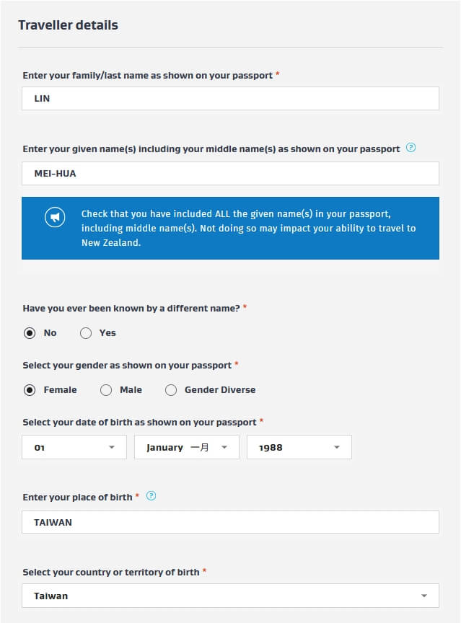Choose Female gender option
Viewport: 461px width, 623px height.
(30, 390)
